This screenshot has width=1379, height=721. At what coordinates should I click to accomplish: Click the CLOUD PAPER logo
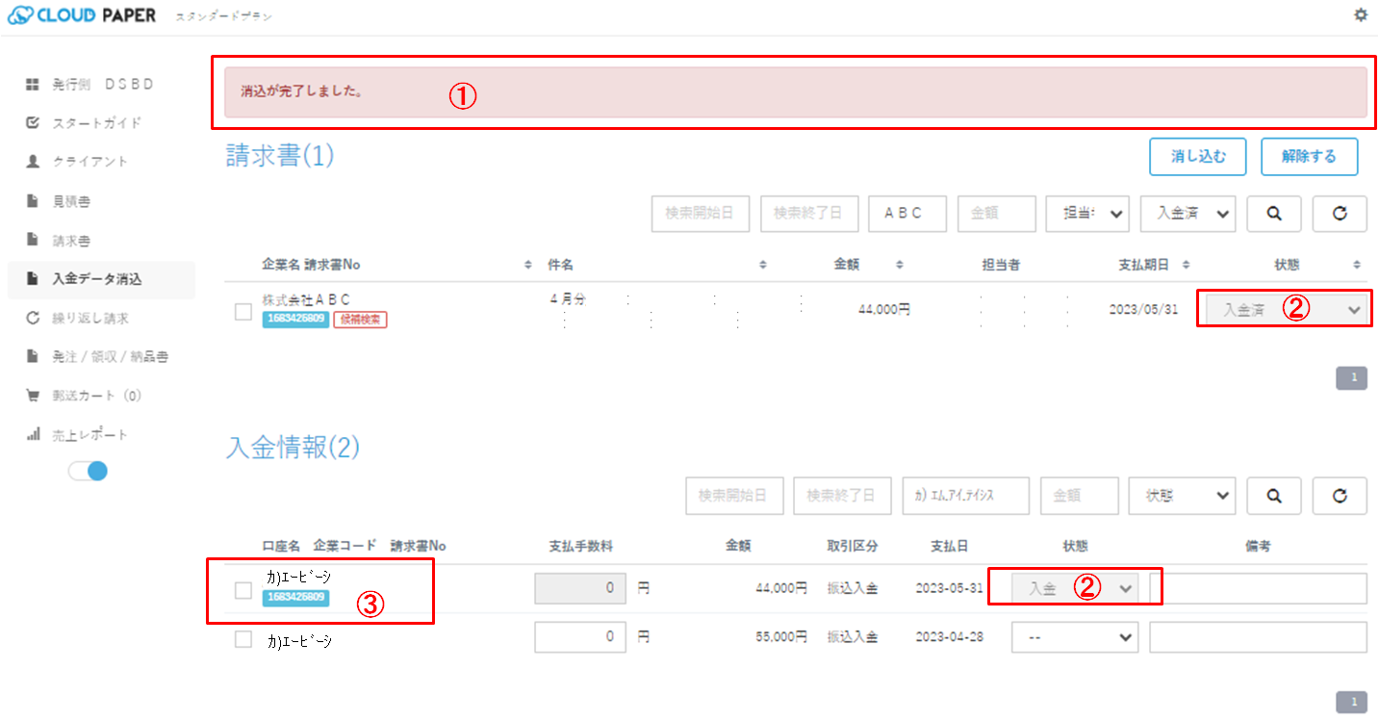[x=81, y=15]
